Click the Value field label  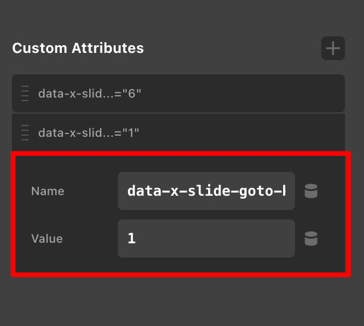coord(47,239)
